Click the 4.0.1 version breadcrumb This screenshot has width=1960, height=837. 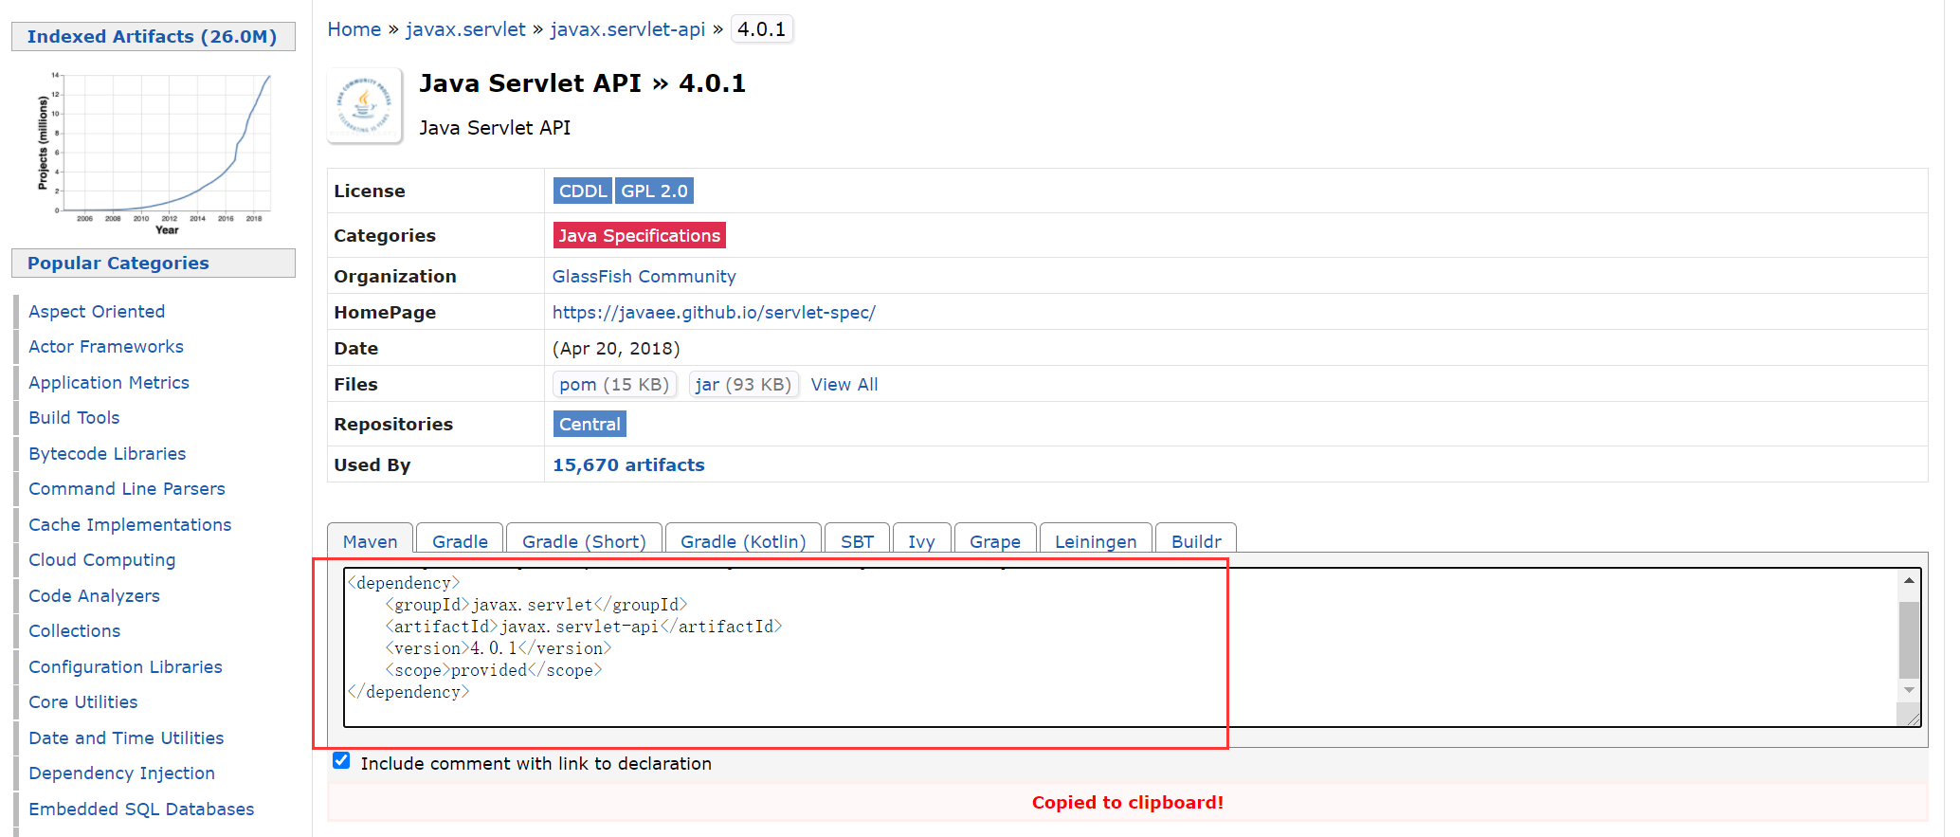click(x=762, y=29)
